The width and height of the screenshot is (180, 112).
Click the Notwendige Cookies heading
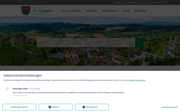coord(20,89)
